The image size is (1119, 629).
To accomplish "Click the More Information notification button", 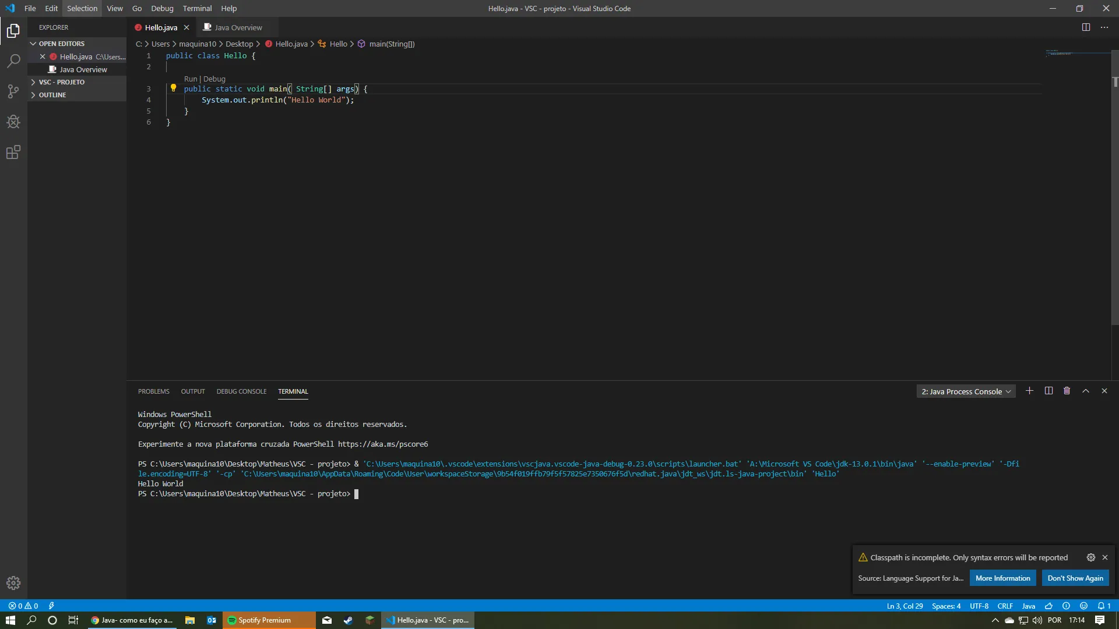I will pyautogui.click(x=1002, y=578).
